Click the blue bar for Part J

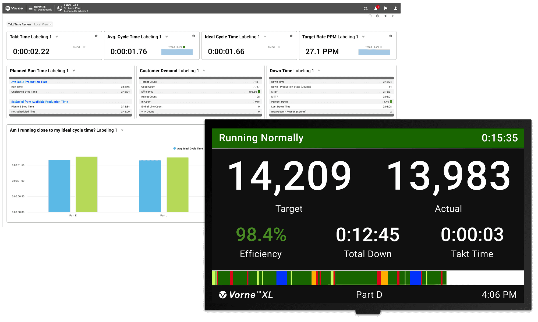[x=150, y=186]
